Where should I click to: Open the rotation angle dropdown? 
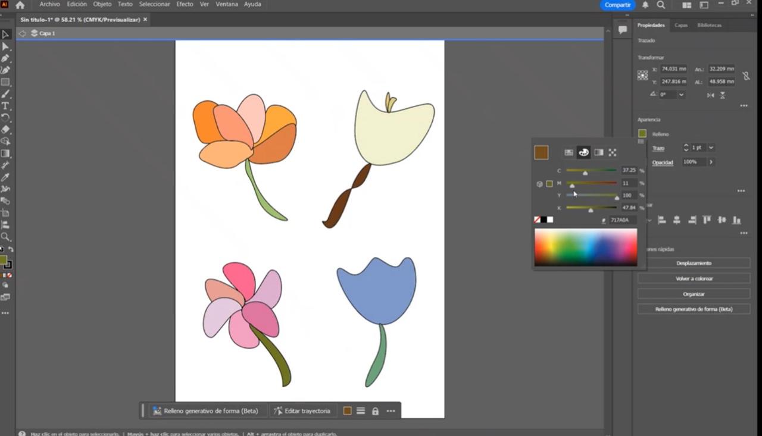coord(681,95)
